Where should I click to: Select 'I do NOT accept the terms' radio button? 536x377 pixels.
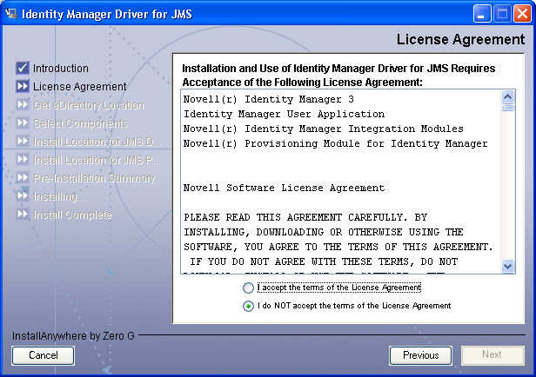(x=248, y=306)
